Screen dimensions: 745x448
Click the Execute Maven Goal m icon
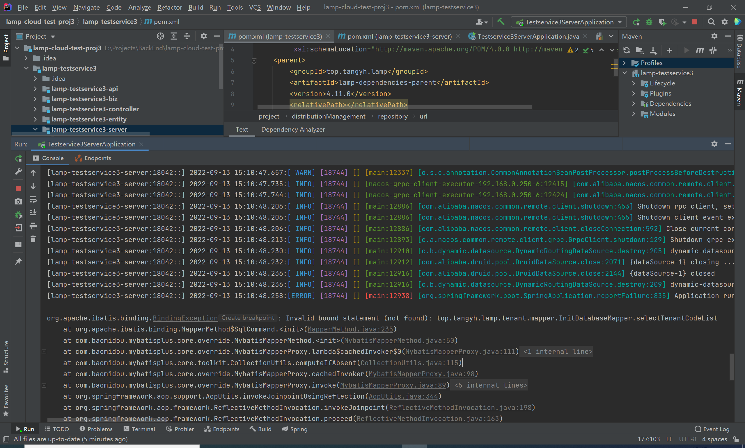pos(700,50)
